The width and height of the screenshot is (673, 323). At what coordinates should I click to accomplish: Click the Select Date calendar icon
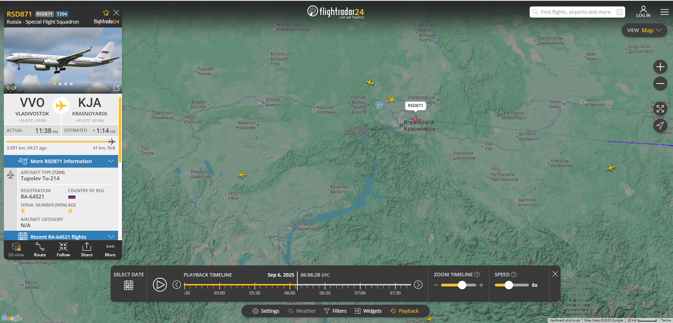[x=129, y=285]
